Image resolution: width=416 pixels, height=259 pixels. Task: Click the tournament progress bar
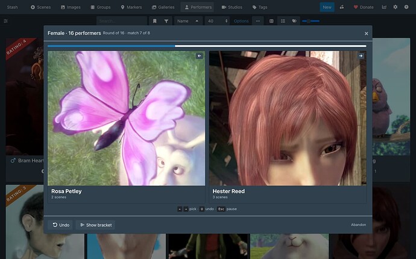207,46
